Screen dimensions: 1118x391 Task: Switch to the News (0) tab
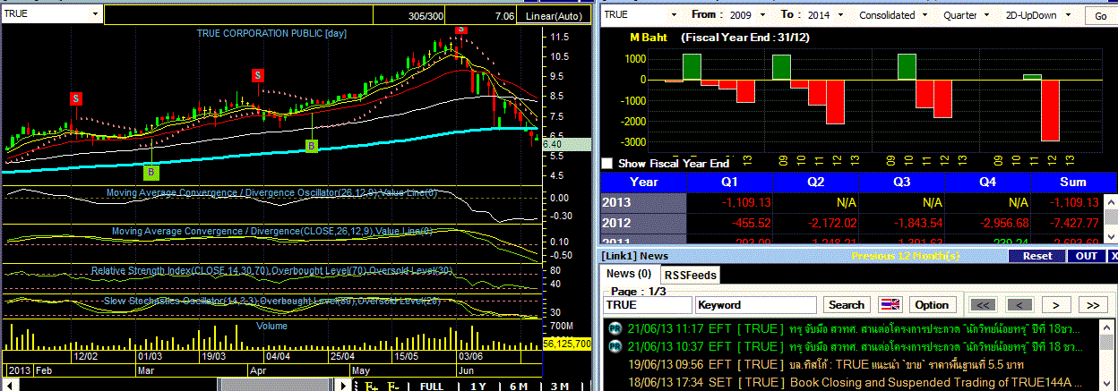[631, 274]
